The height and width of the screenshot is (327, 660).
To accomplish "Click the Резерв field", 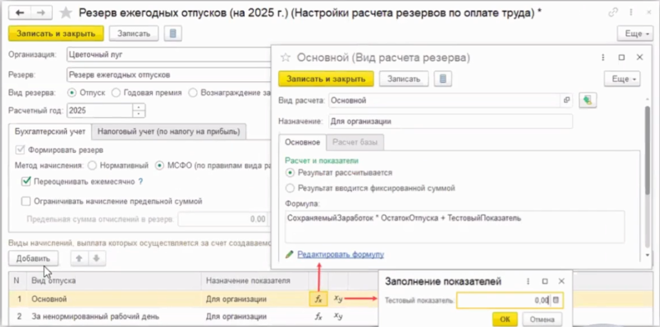I will point(168,75).
